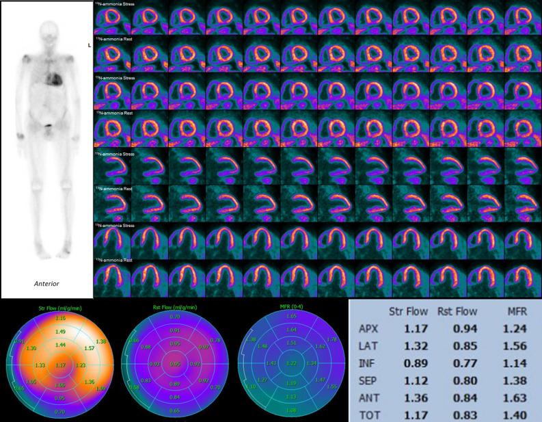
Task: Open last thumbnail in bottom rest row
Action: click(523, 279)
